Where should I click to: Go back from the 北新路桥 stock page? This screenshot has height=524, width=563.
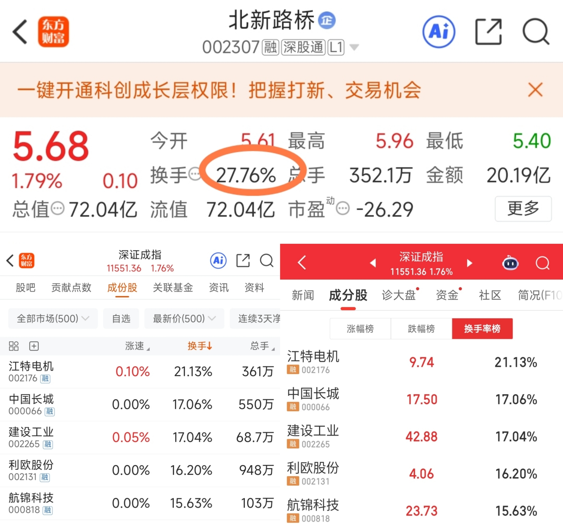click(20, 32)
